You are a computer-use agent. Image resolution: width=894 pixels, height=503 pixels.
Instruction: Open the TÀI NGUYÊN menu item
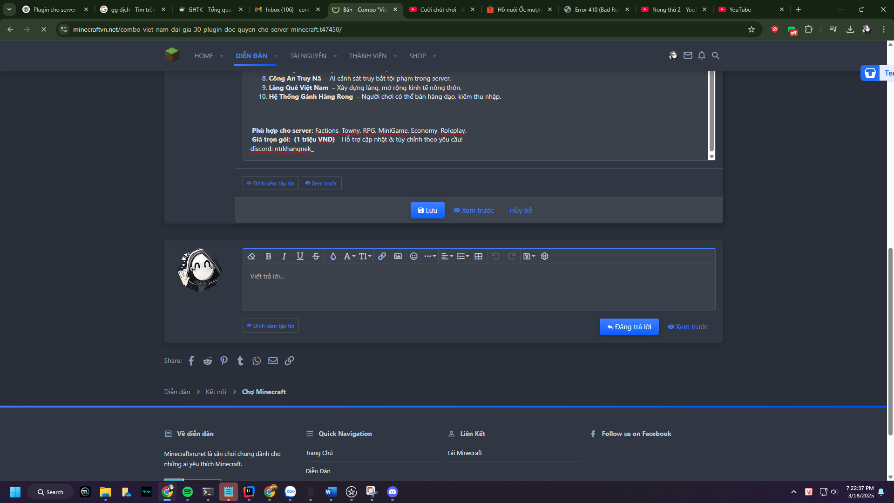308,56
